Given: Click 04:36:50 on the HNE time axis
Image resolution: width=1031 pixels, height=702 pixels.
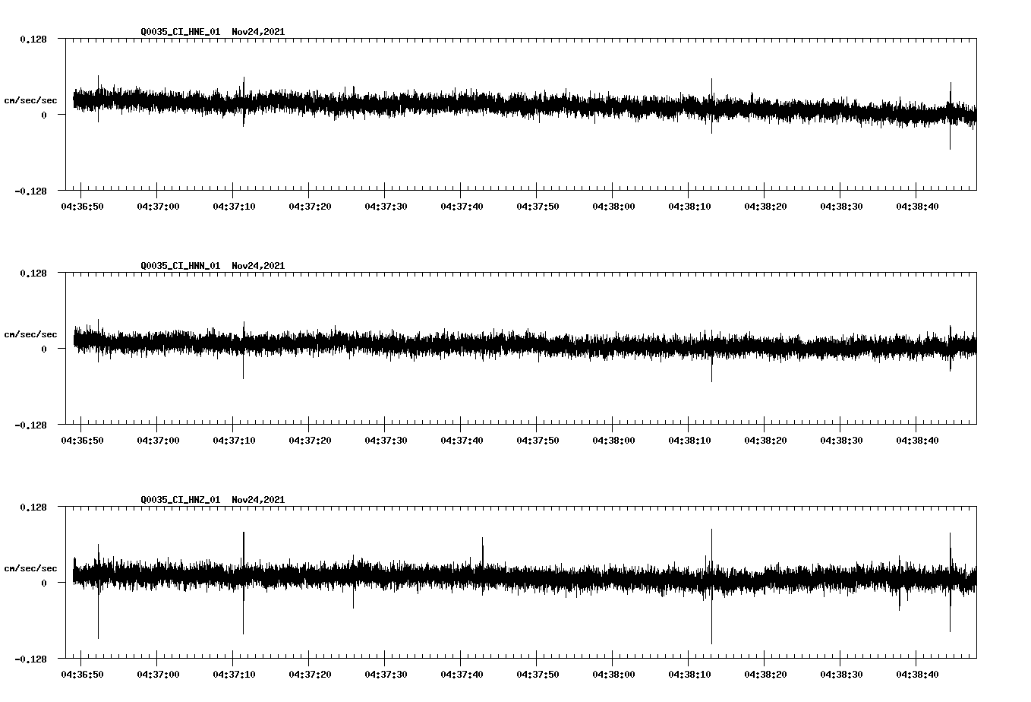Looking at the screenshot, I should pyautogui.click(x=82, y=207).
